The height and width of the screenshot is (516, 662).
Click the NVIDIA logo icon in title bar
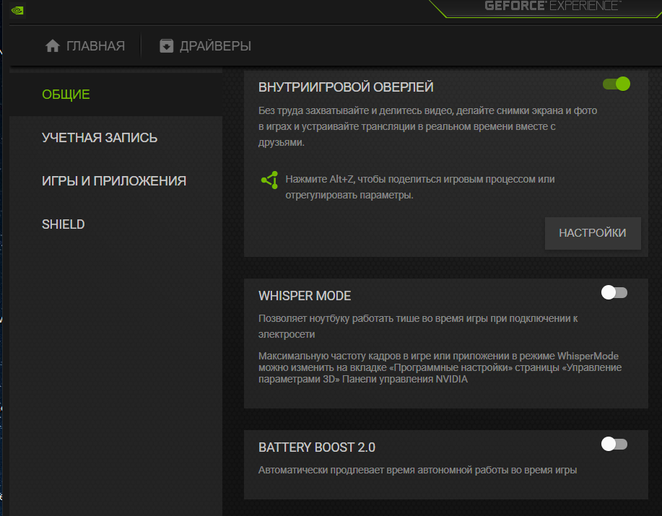coord(17,10)
